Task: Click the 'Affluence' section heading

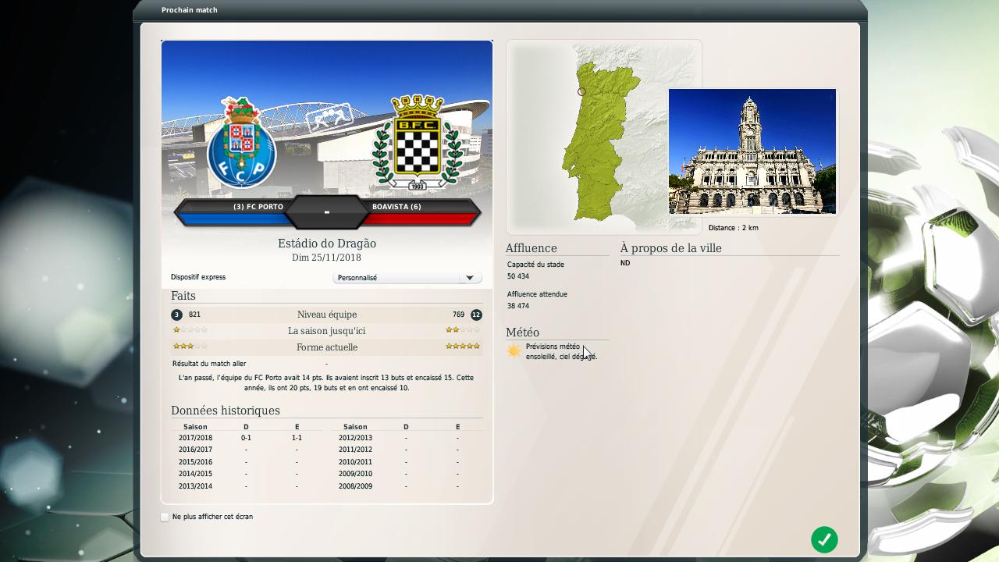Action: coord(531,248)
